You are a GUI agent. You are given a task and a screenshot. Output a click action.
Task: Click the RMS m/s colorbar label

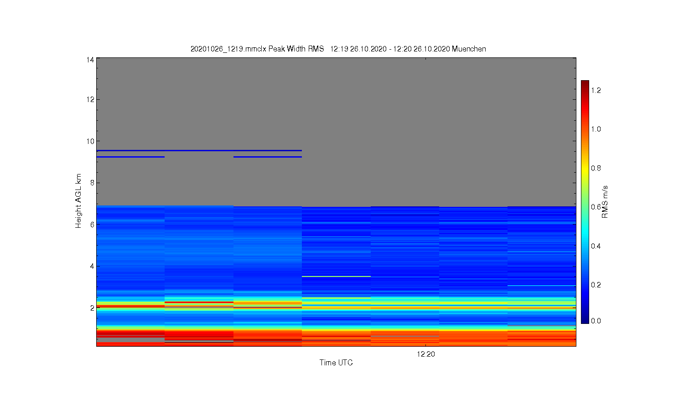(x=605, y=202)
